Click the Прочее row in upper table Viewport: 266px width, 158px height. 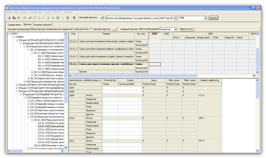click(x=106, y=72)
